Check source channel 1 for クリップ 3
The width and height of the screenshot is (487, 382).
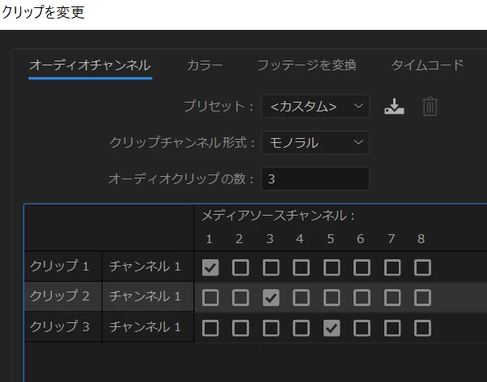click(210, 328)
